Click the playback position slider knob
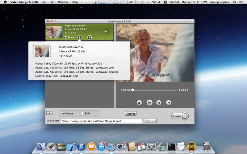 pos(133,90)
